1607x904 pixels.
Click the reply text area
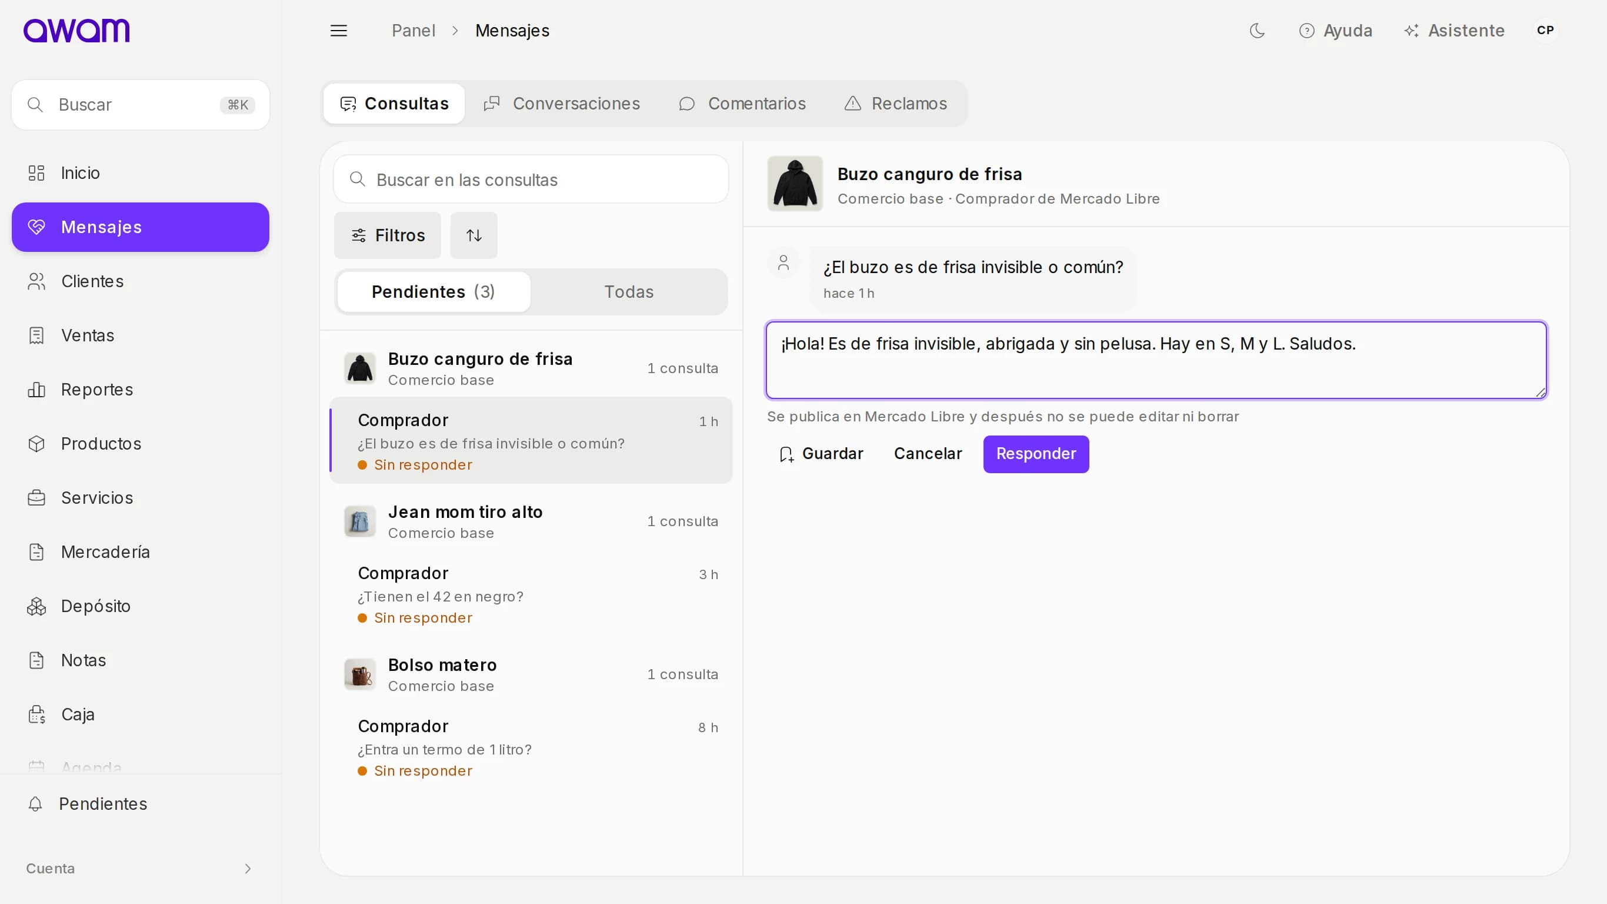pos(1156,360)
